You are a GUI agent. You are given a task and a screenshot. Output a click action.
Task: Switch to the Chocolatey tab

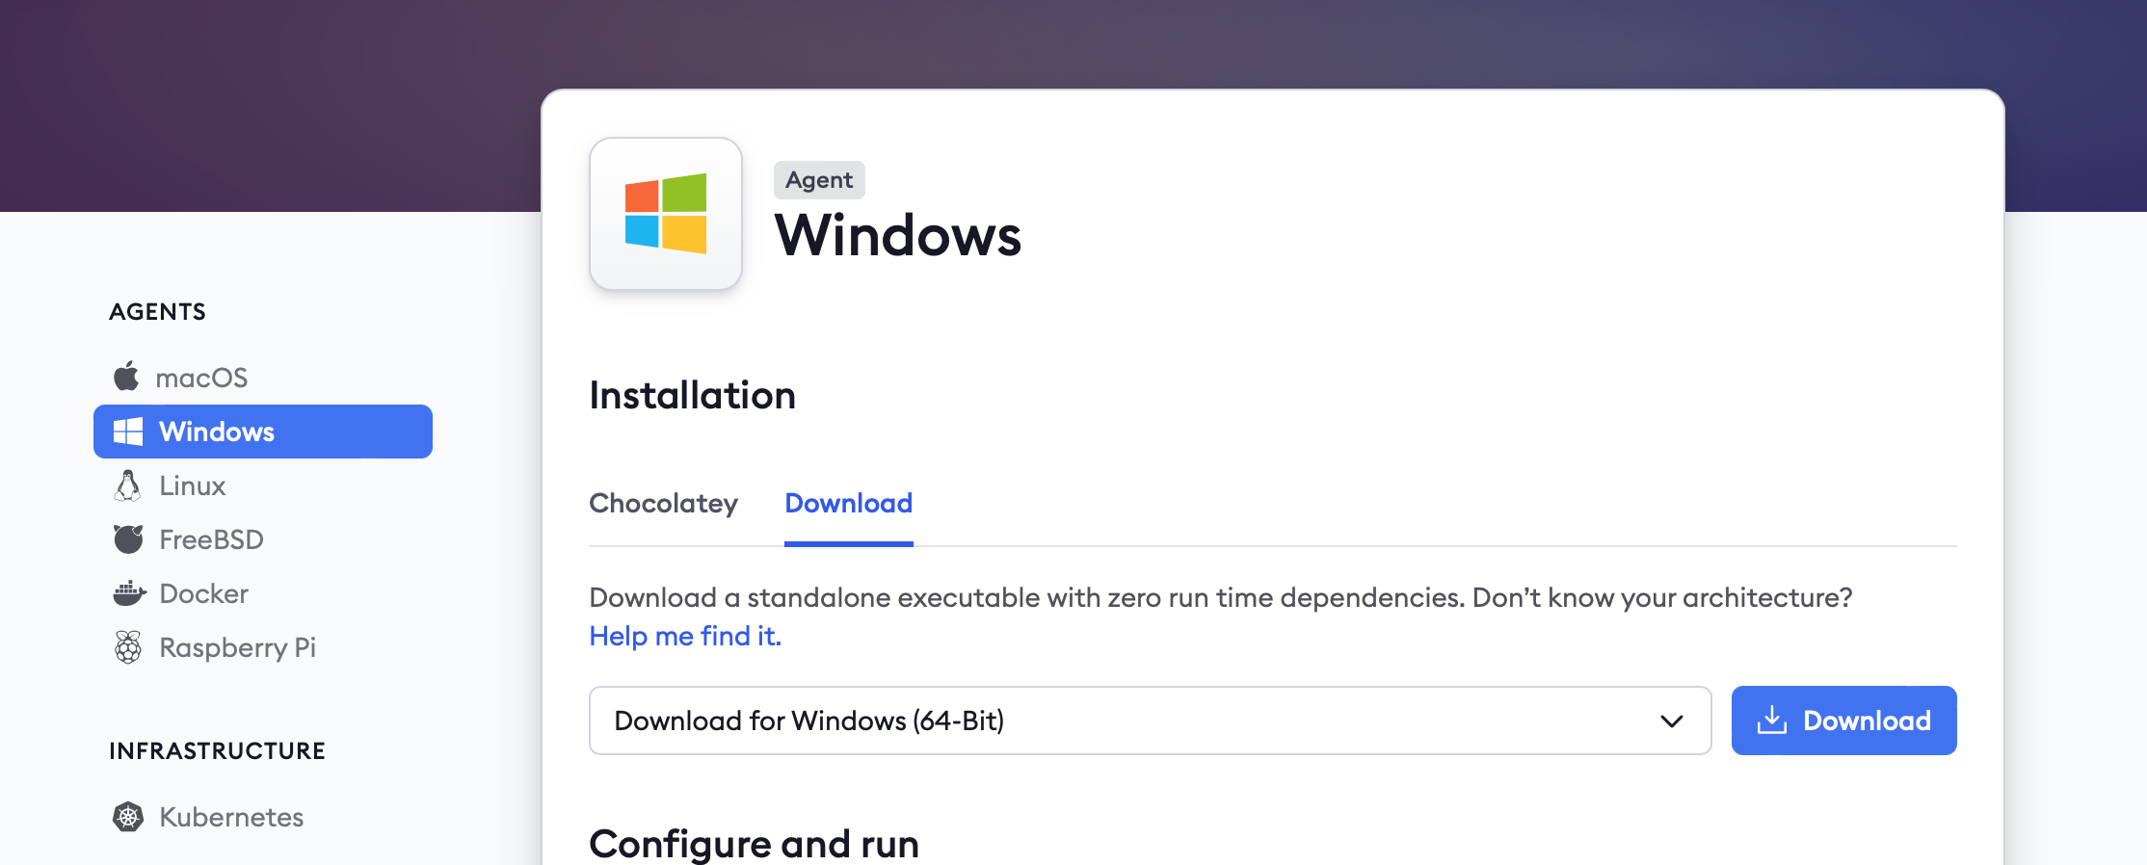tap(663, 504)
